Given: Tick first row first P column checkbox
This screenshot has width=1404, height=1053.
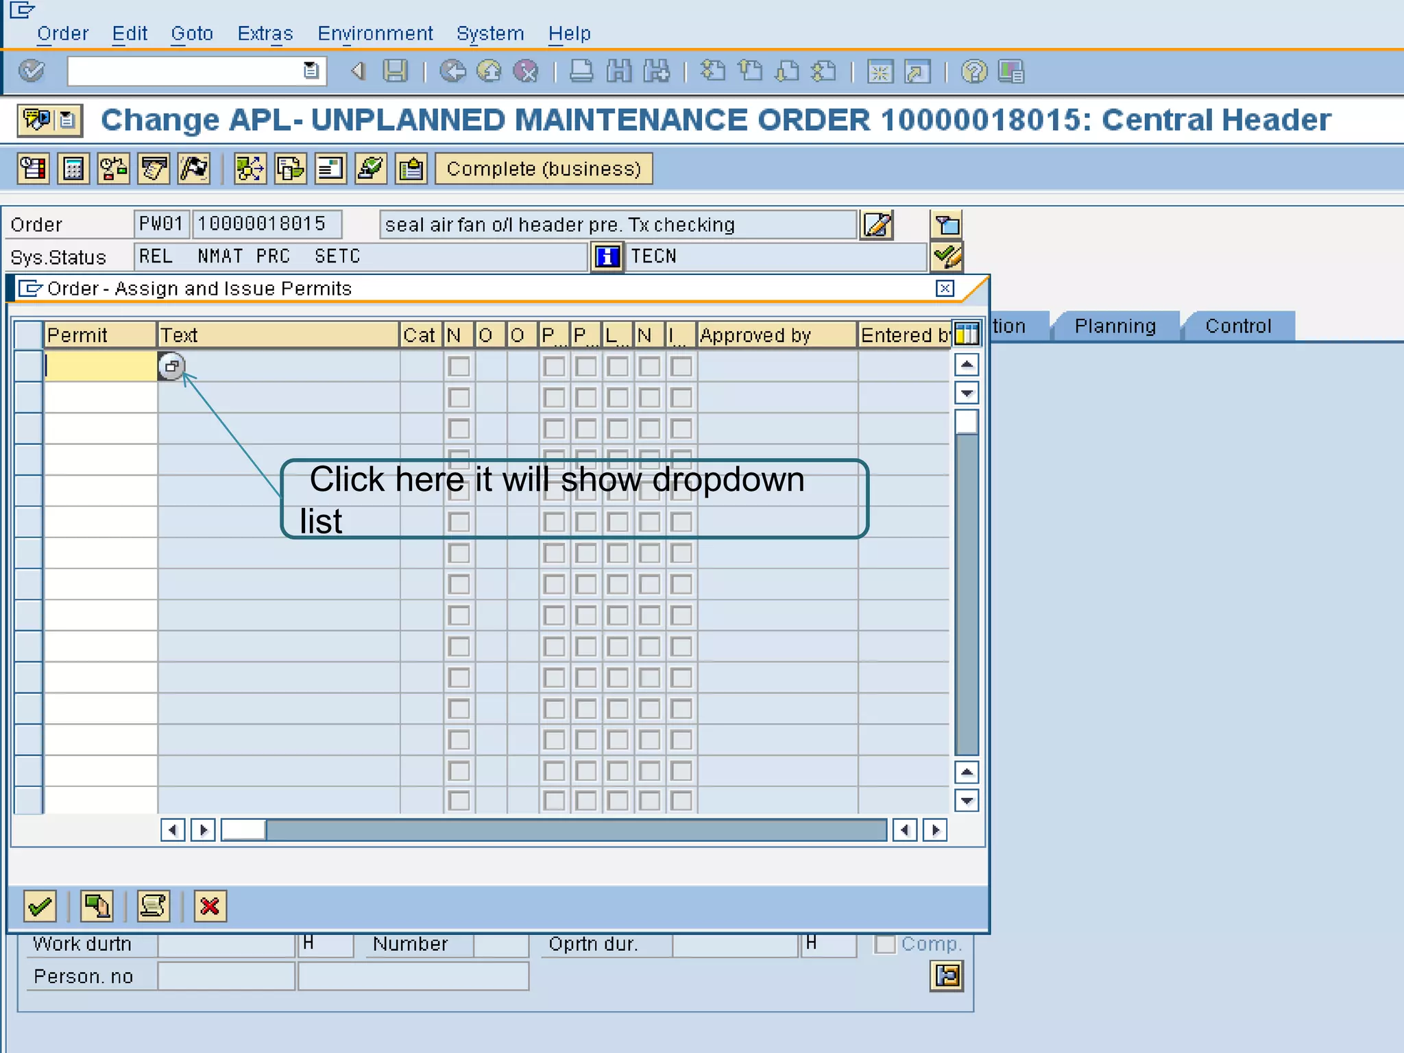Looking at the screenshot, I should point(554,366).
